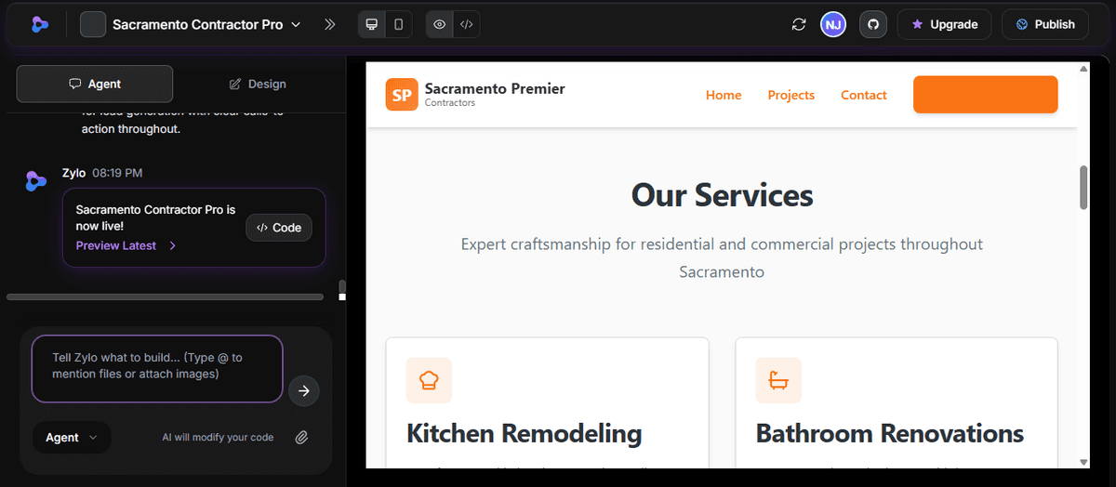Click the Zylo 08:19 PM message timestamp
Screen dimensions: 1116x487
[117, 173]
